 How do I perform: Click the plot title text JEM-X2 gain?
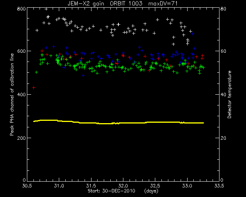point(86,3)
